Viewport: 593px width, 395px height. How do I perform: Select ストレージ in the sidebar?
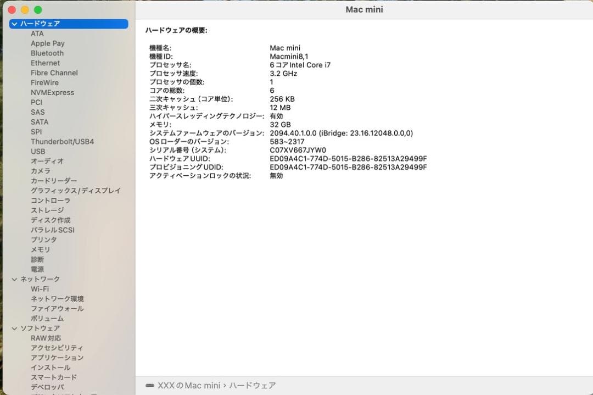coord(47,211)
